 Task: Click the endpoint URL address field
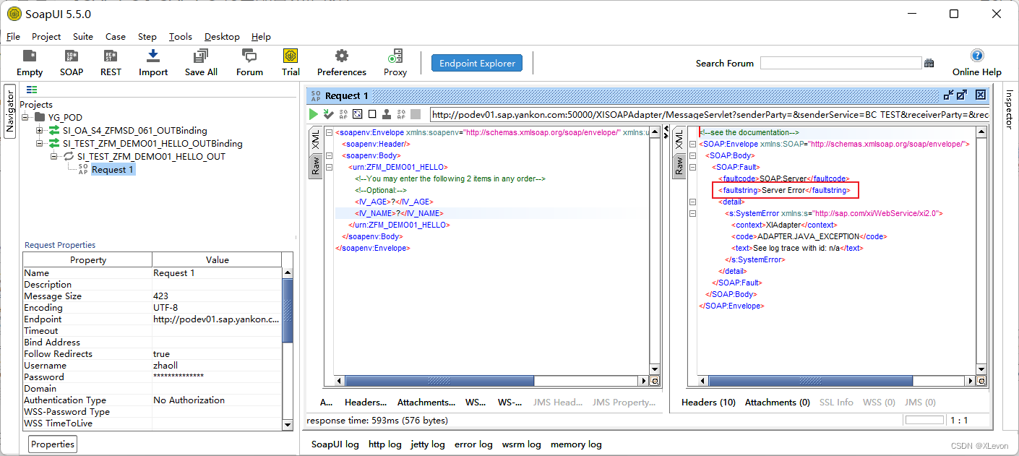[x=709, y=114]
